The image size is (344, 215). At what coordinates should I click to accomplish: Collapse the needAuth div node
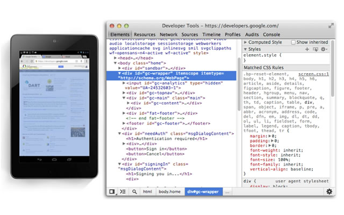[x=119, y=134]
